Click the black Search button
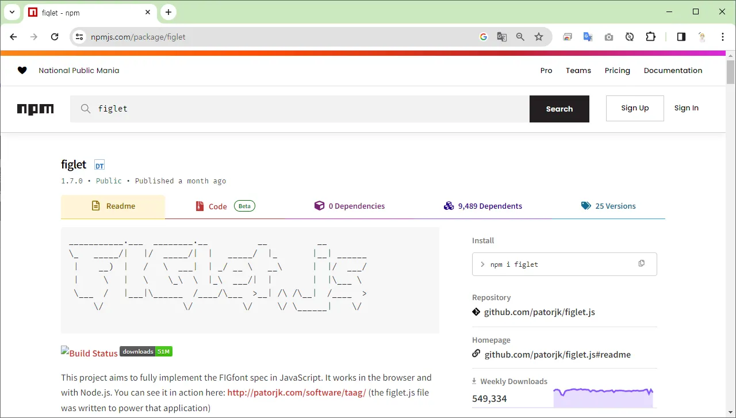Screen dimensions: 736x418 559,109
